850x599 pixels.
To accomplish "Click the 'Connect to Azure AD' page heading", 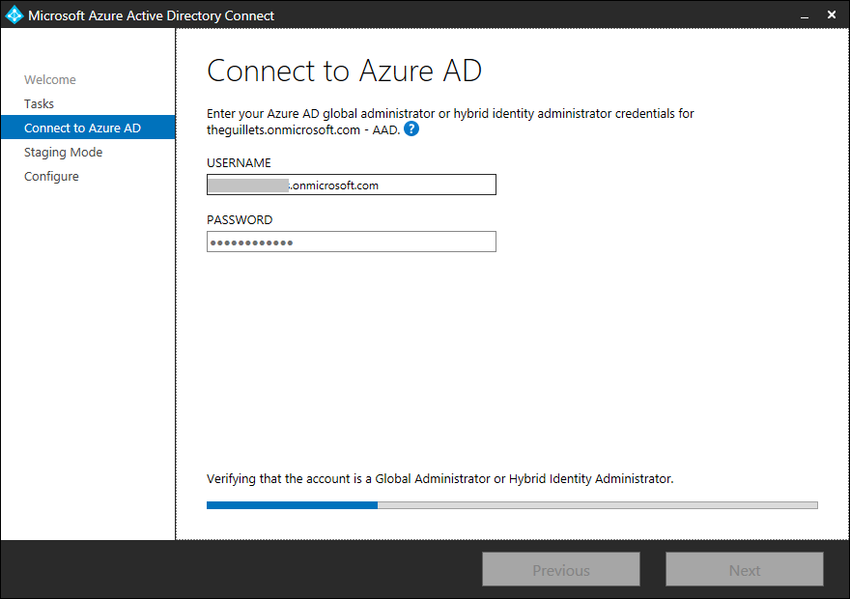I will [x=344, y=71].
